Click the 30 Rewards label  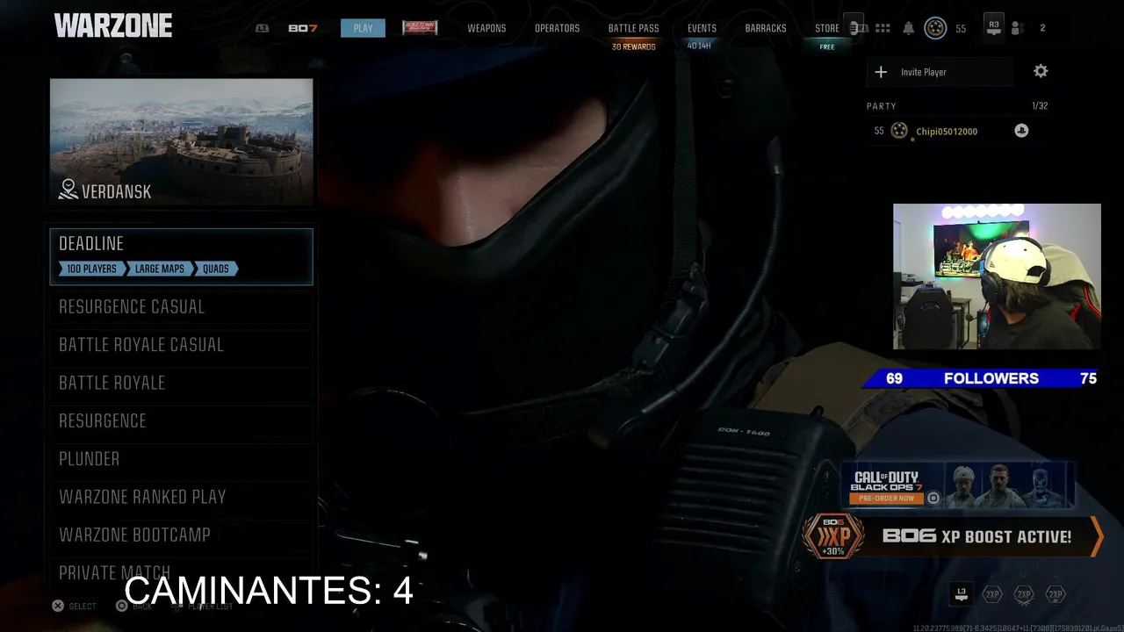coord(633,47)
